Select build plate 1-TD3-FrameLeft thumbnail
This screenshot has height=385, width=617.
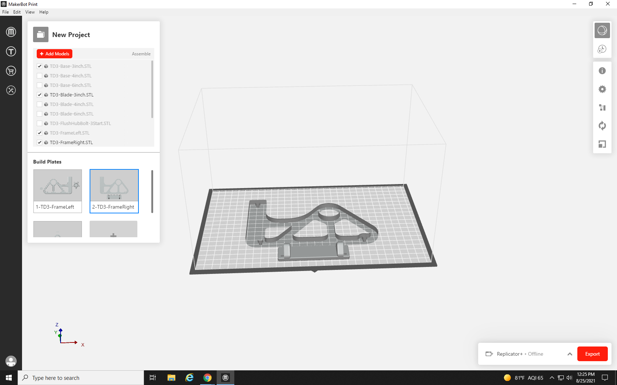coord(58,191)
